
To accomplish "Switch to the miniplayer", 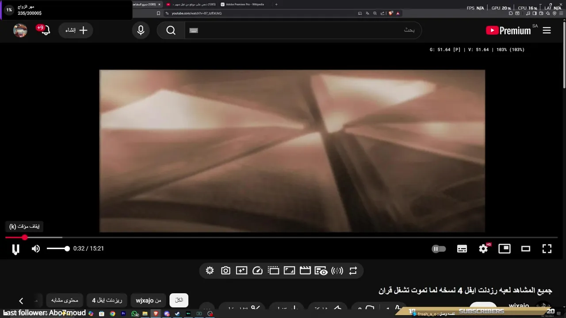I will pyautogui.click(x=505, y=249).
